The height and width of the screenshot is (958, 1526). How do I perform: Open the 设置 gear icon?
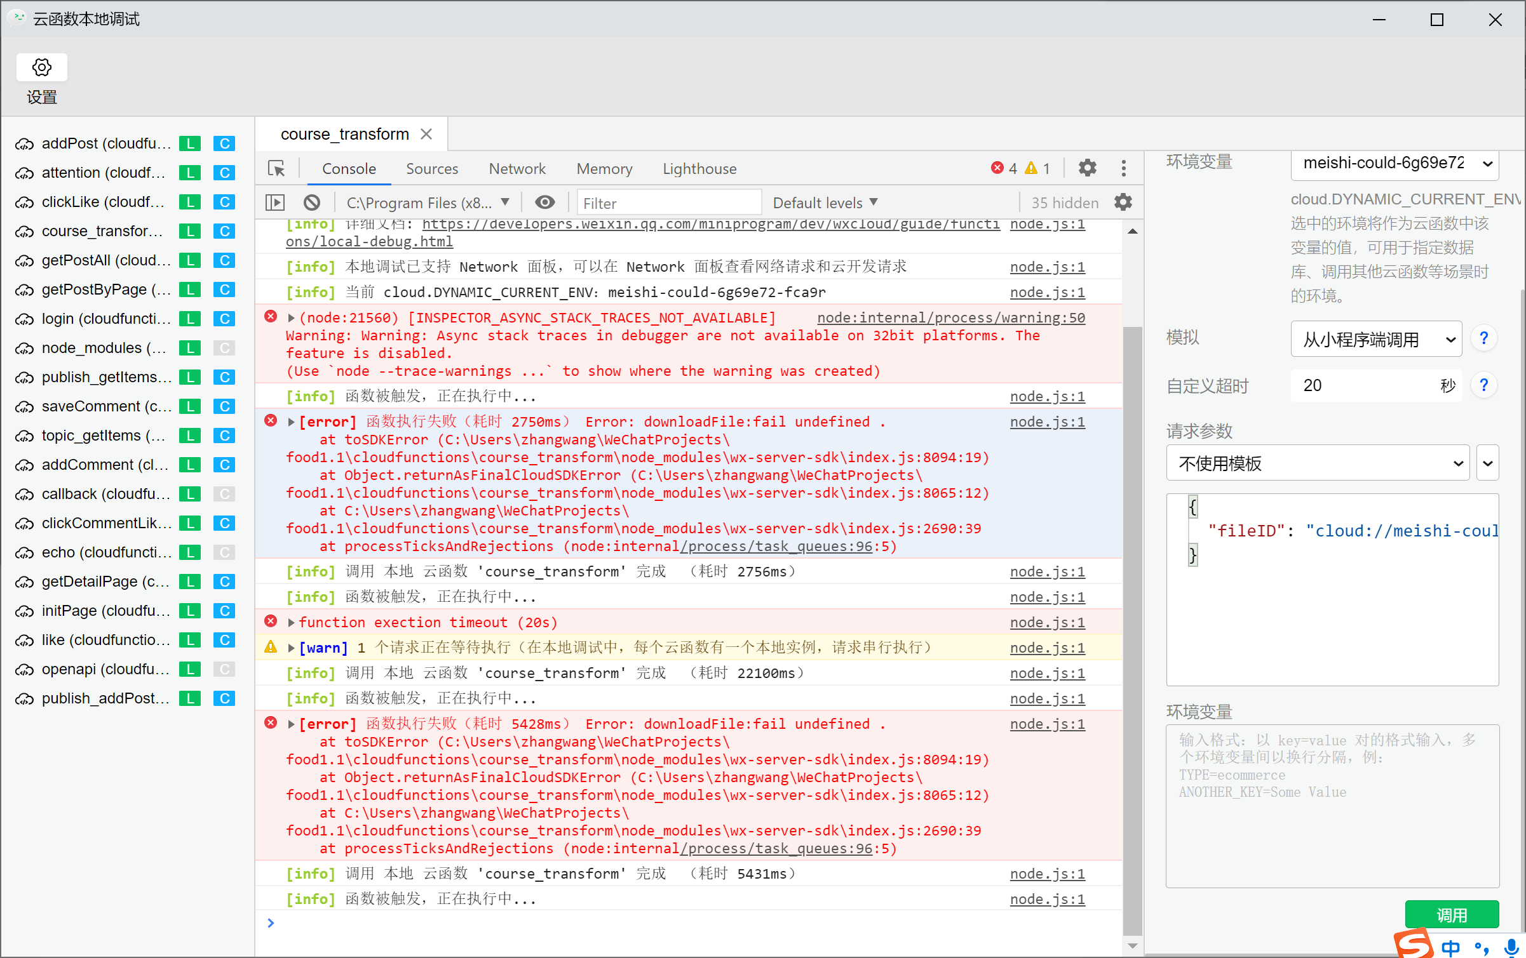(x=42, y=67)
